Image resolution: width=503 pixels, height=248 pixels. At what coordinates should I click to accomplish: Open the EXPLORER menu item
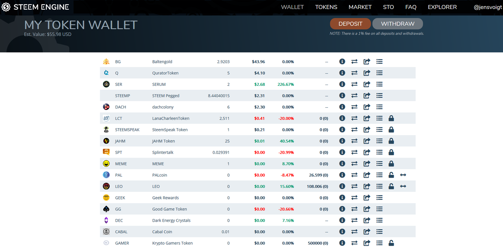pyautogui.click(x=442, y=7)
